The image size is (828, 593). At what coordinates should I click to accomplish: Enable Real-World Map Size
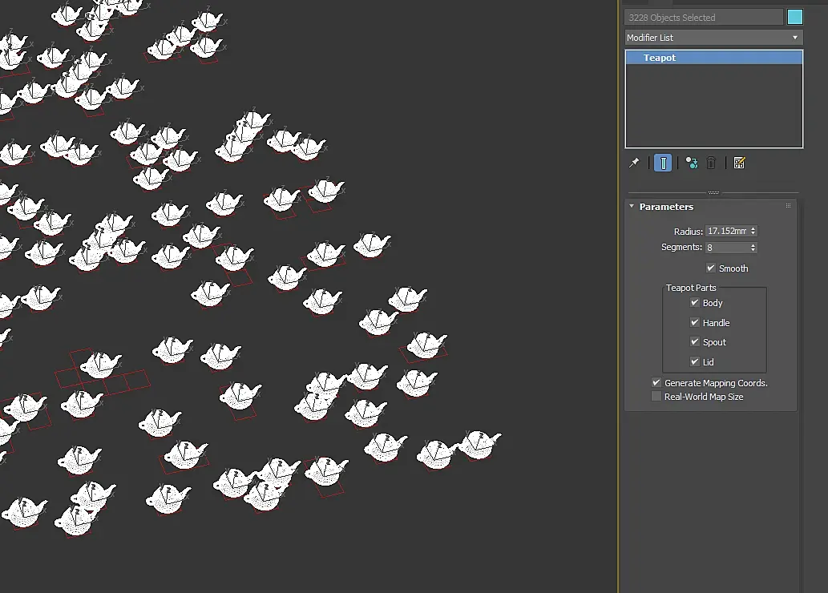pos(656,397)
